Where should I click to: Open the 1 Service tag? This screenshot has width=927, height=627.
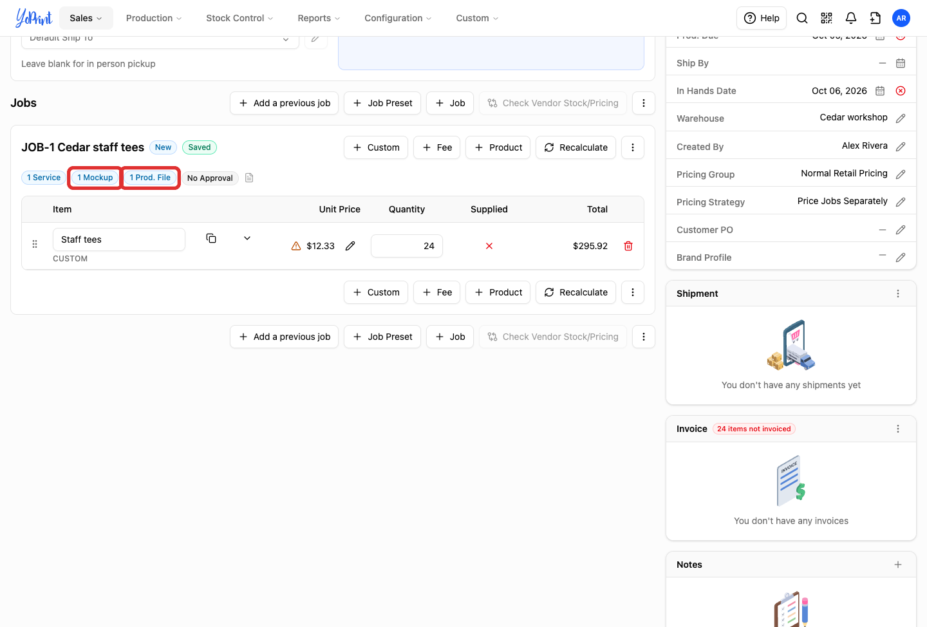click(x=44, y=178)
